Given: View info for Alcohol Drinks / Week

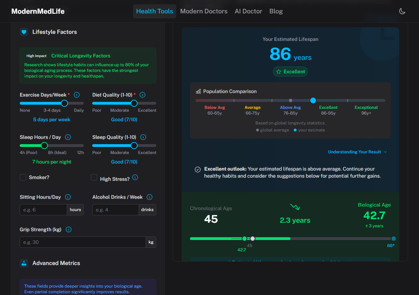Looking at the screenshot, I should [150, 197].
